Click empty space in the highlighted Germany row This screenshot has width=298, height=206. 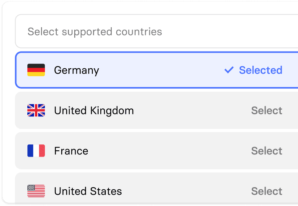coord(162,70)
